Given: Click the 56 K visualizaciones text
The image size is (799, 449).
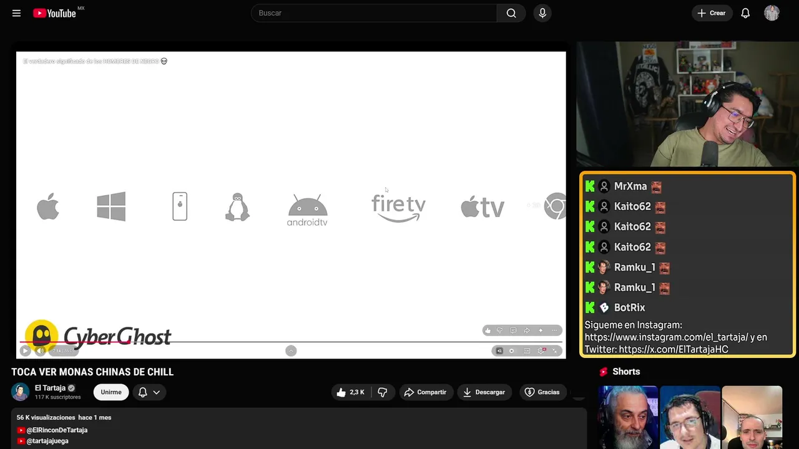Looking at the screenshot, I should 45,417.
